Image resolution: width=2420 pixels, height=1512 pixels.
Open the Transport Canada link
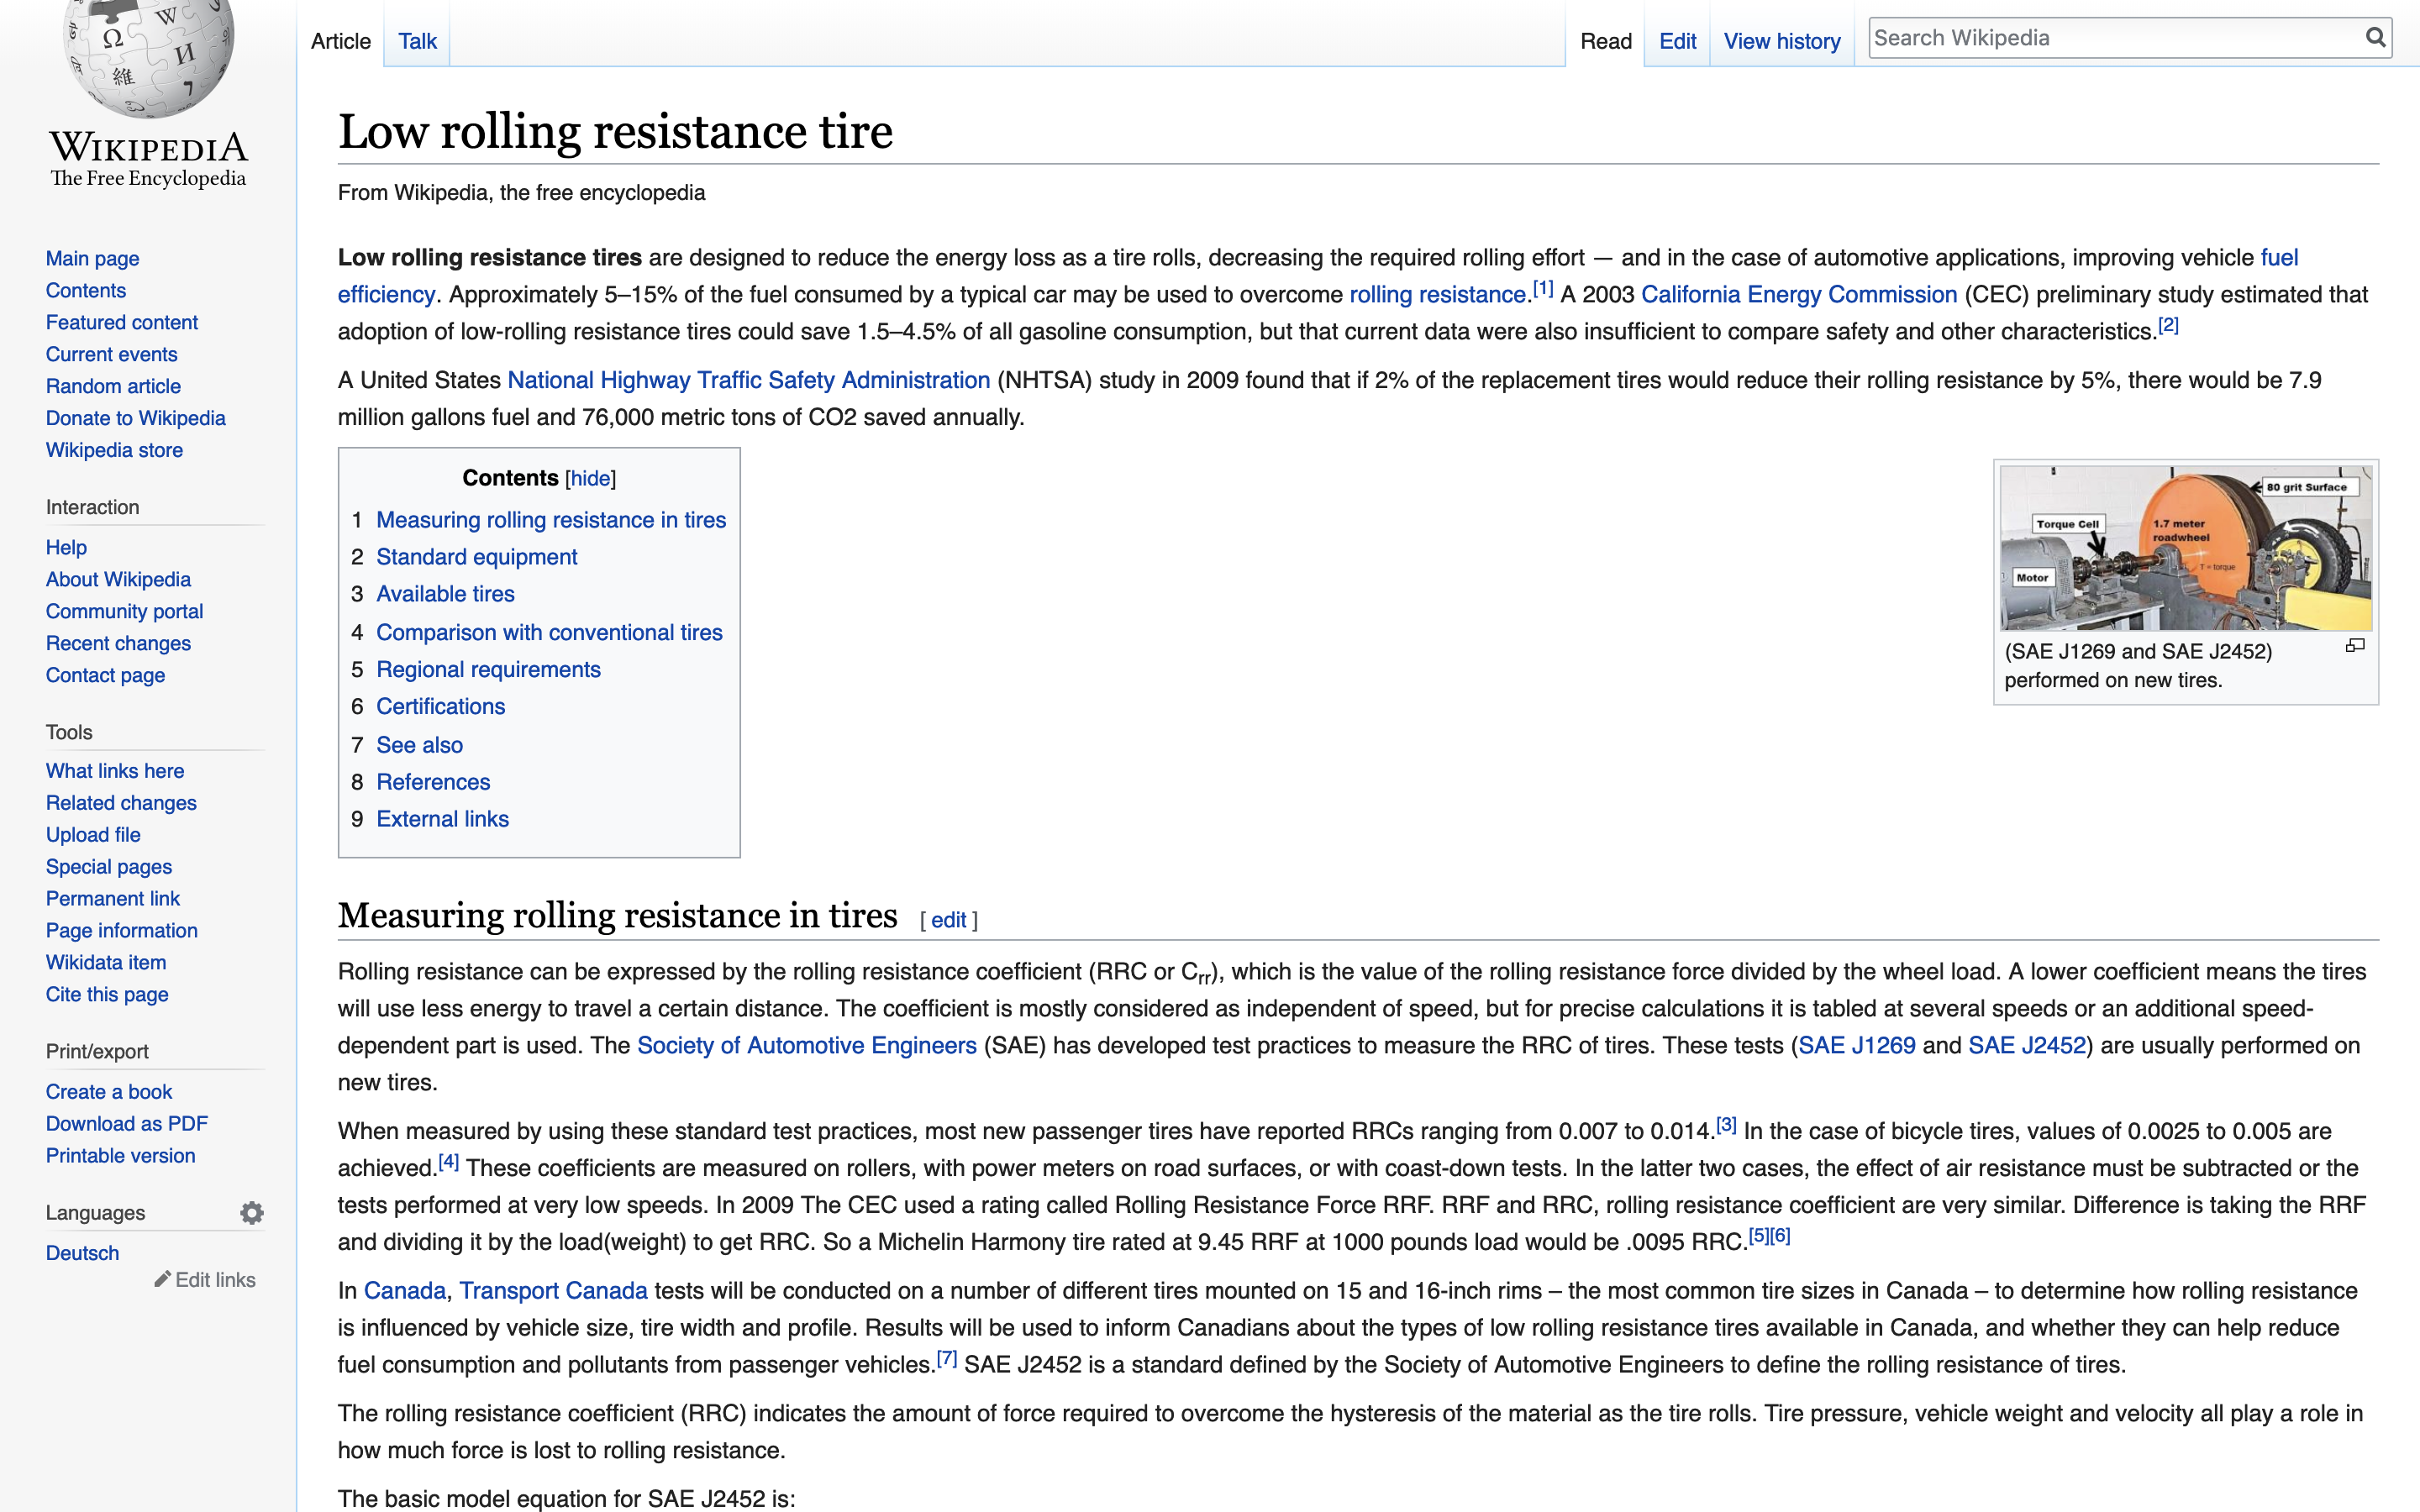[x=553, y=1291]
